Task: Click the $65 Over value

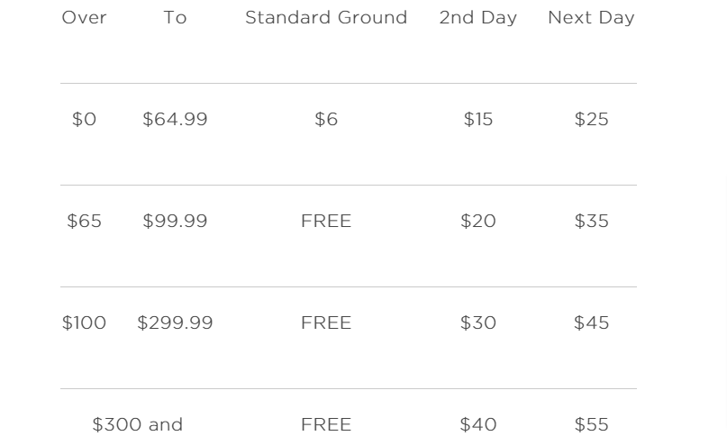Action: (84, 221)
